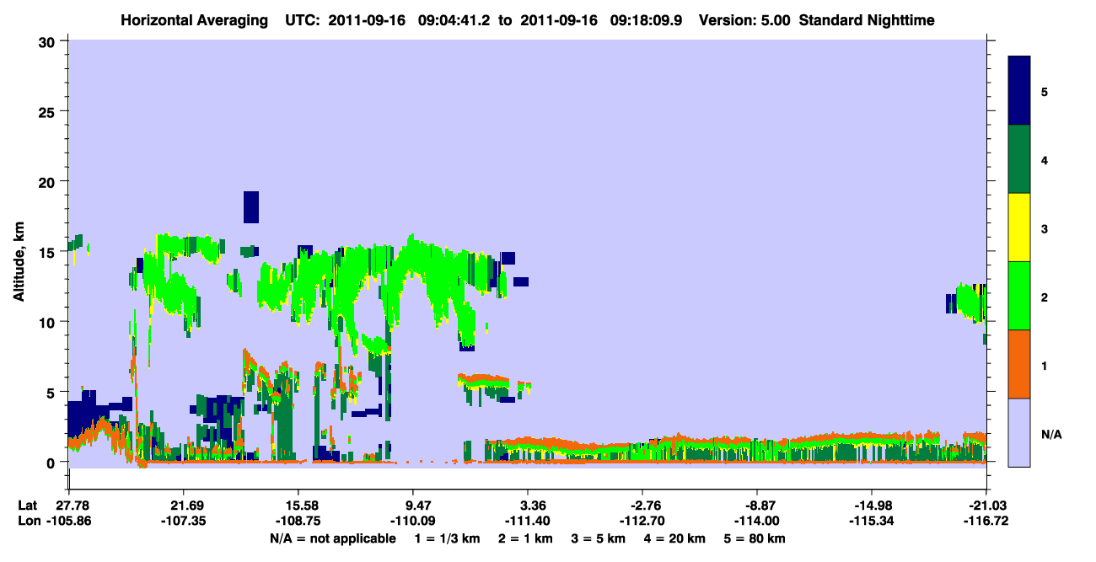Viewport: 1096px width, 562px height.
Task: Click the longitude value -116.72
Action: click(x=986, y=522)
